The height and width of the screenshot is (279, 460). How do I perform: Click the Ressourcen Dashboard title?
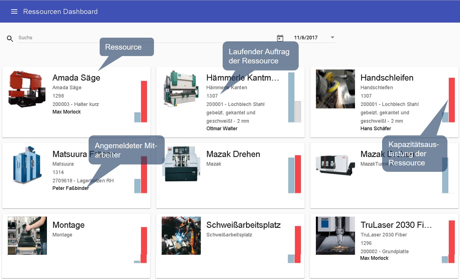(60, 12)
